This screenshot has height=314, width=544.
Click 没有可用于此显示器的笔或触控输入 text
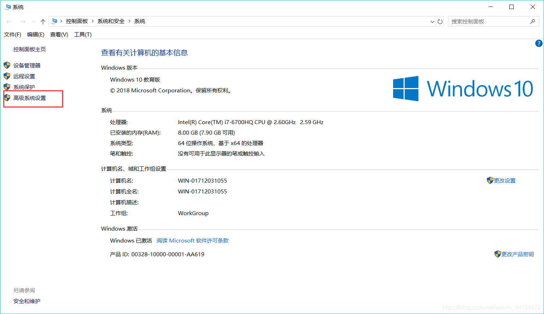click(x=221, y=154)
